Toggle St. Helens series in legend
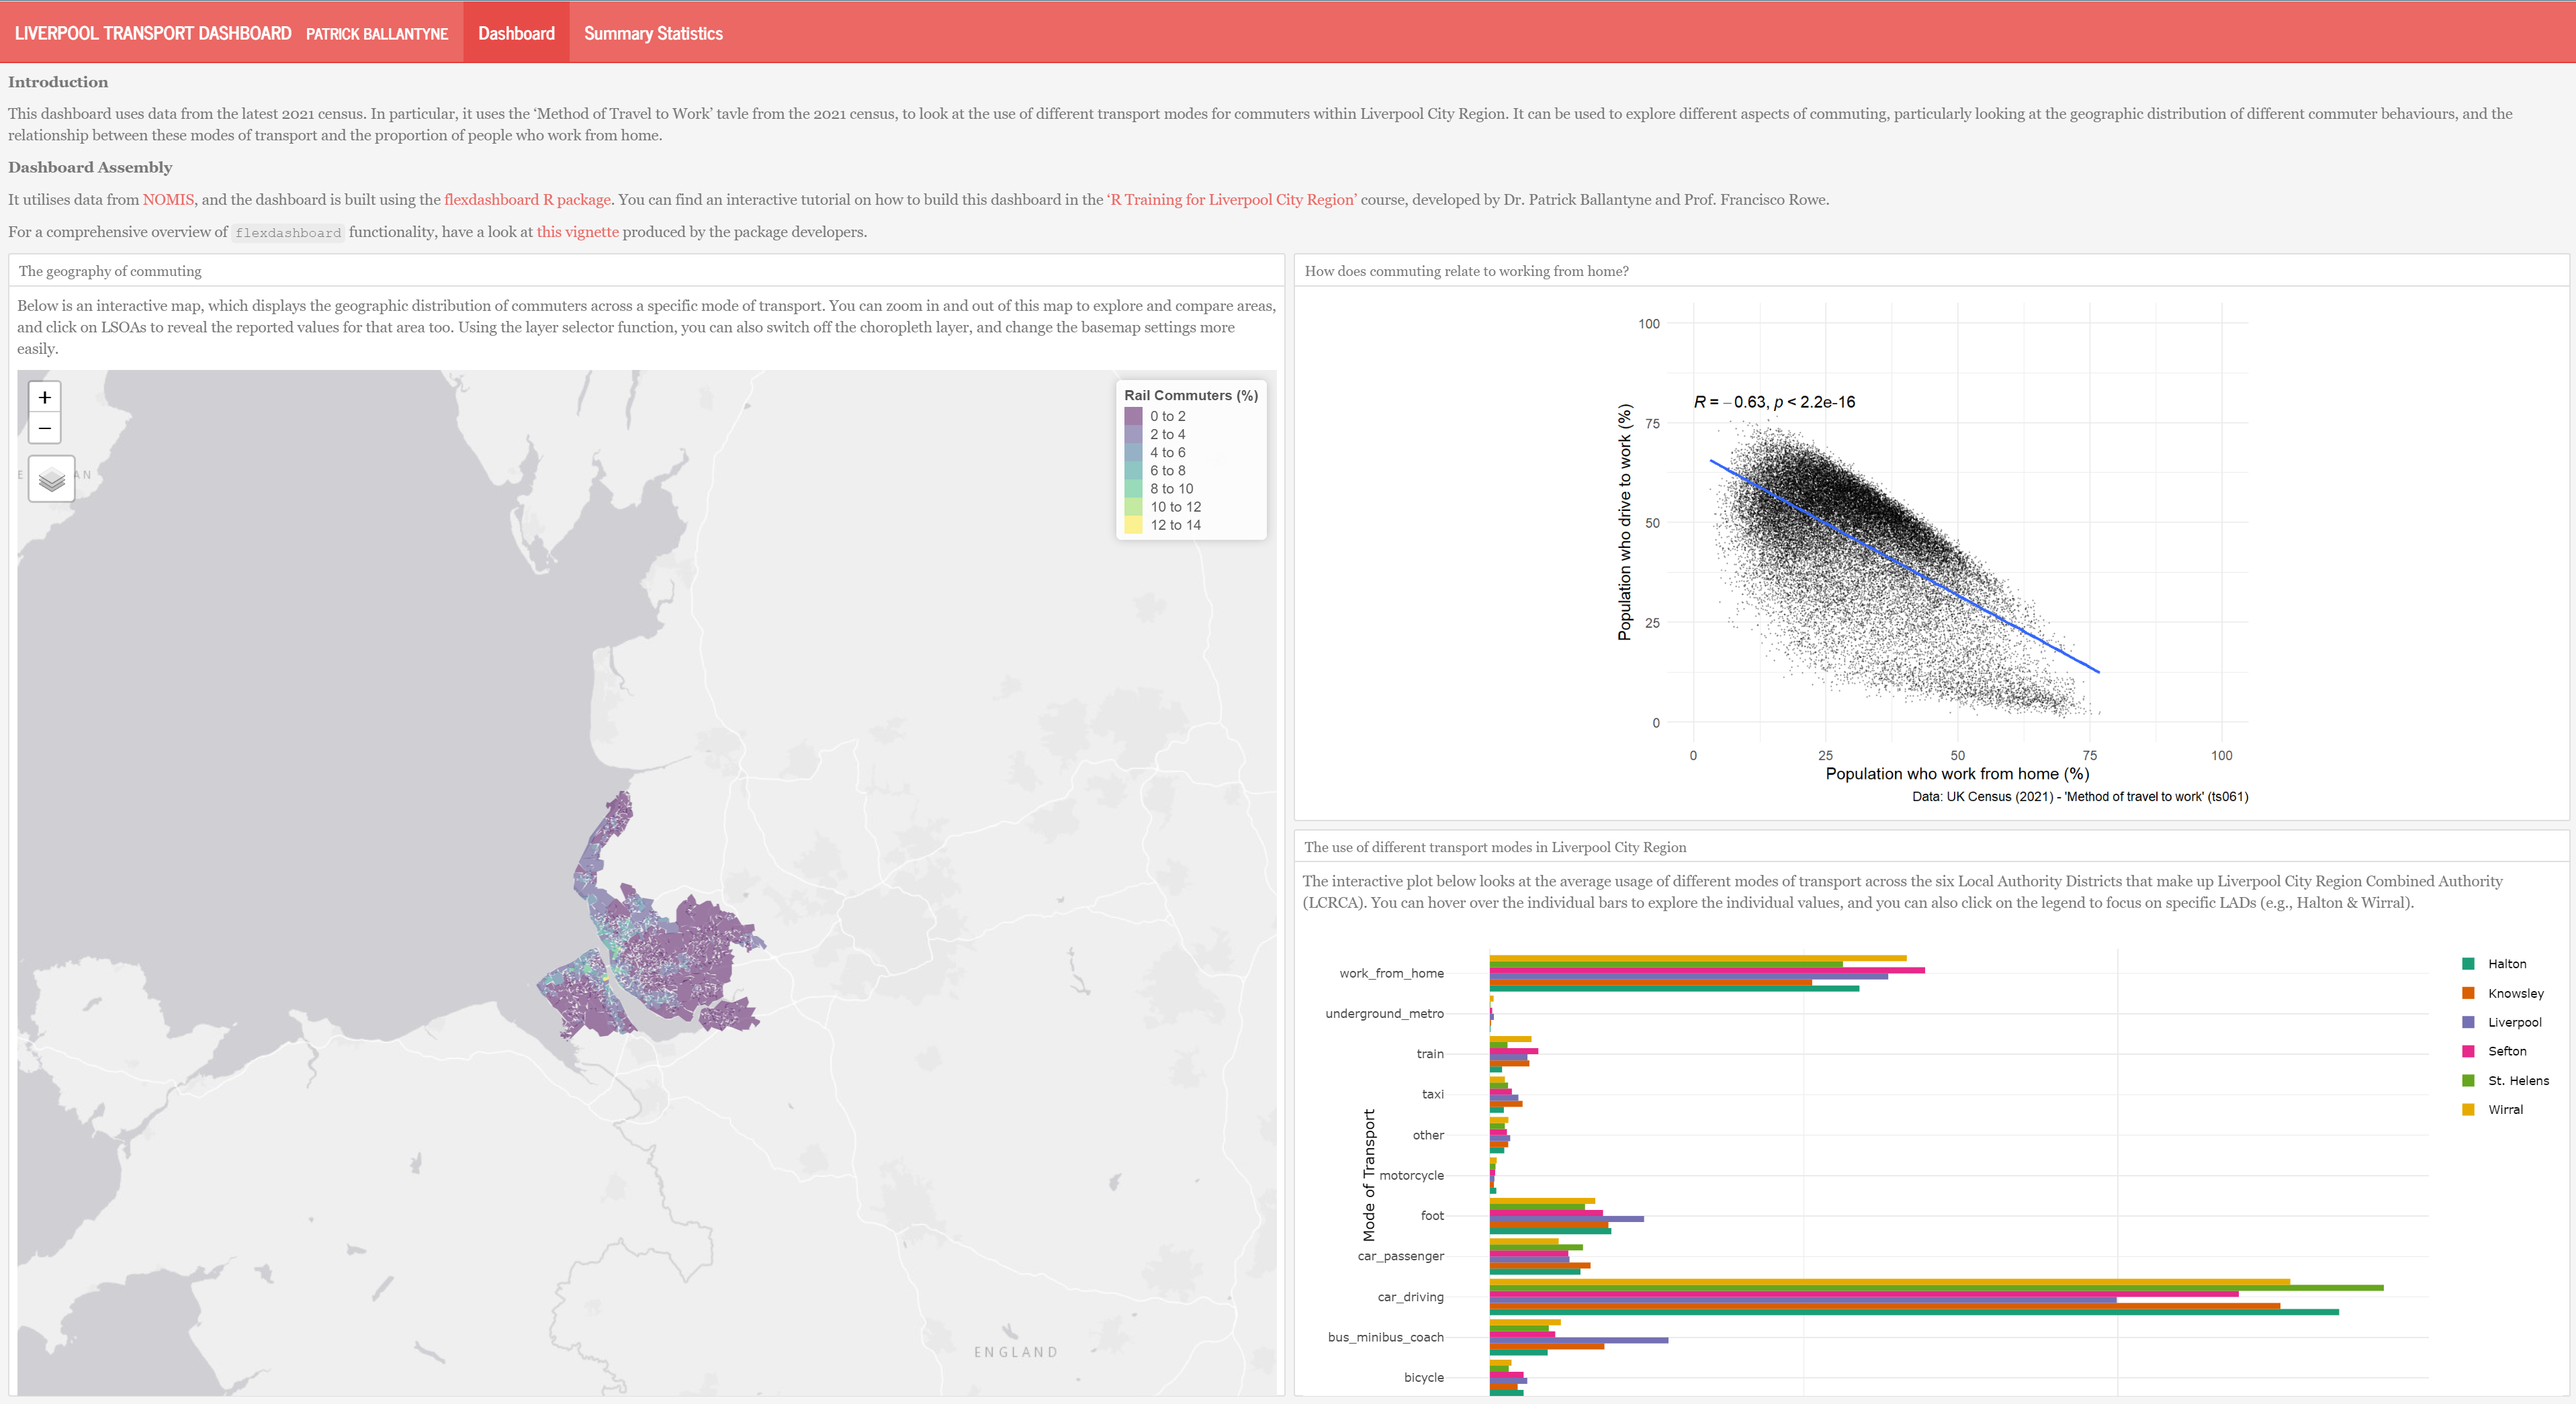Image resolution: width=2576 pixels, height=1404 pixels. click(x=2517, y=1080)
